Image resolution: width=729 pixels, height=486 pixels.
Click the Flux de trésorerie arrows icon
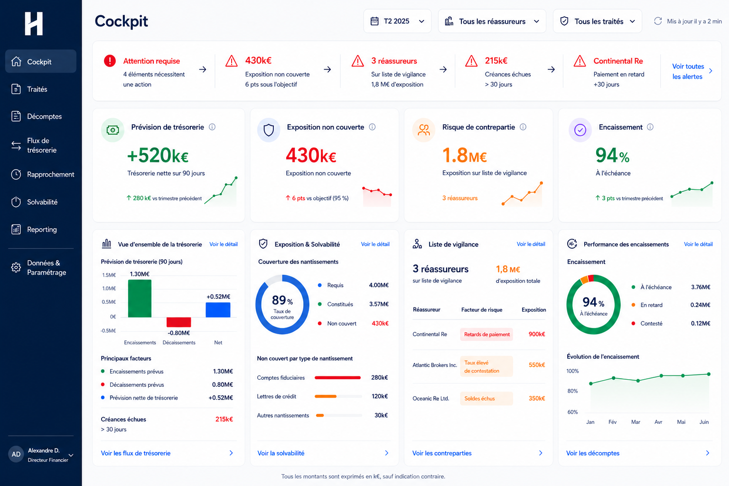16,145
